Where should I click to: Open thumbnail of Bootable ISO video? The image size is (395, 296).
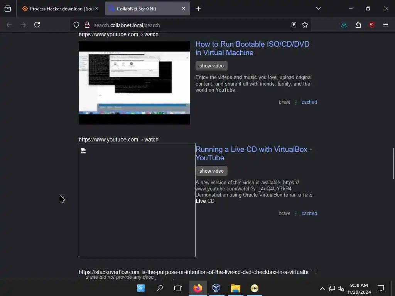(x=134, y=83)
